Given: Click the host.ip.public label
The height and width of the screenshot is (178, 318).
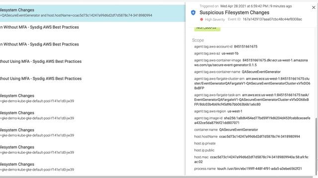Looking at the screenshot, I should coord(204,150).
